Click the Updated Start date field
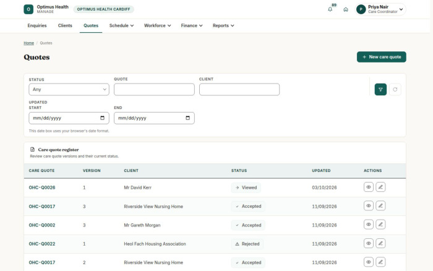The width and height of the screenshot is (433, 271). 69,118
